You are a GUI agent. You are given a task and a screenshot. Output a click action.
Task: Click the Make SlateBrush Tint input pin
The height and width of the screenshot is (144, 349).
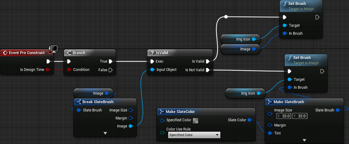click(270, 133)
